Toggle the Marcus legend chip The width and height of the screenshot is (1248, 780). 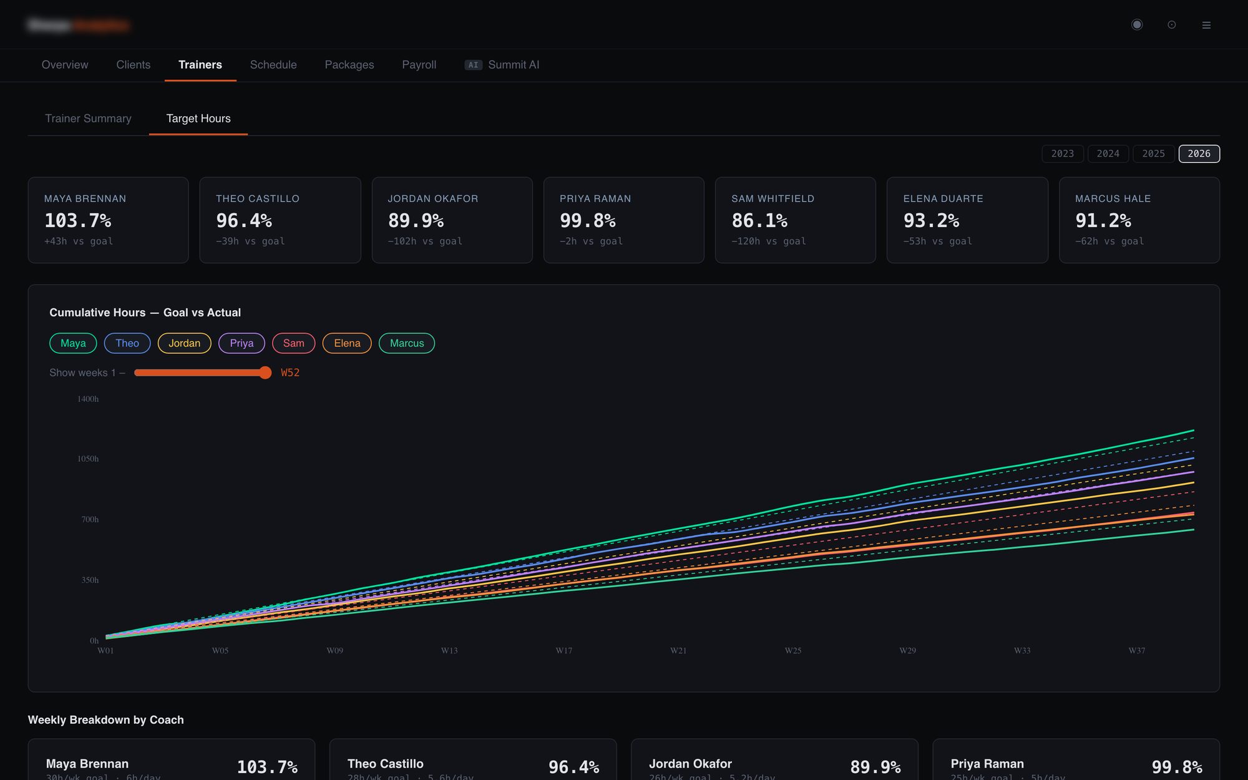point(407,343)
